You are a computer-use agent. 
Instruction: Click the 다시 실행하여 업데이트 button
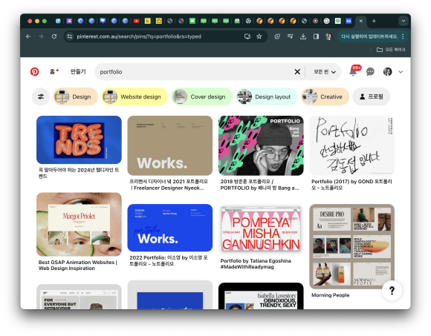[369, 36]
